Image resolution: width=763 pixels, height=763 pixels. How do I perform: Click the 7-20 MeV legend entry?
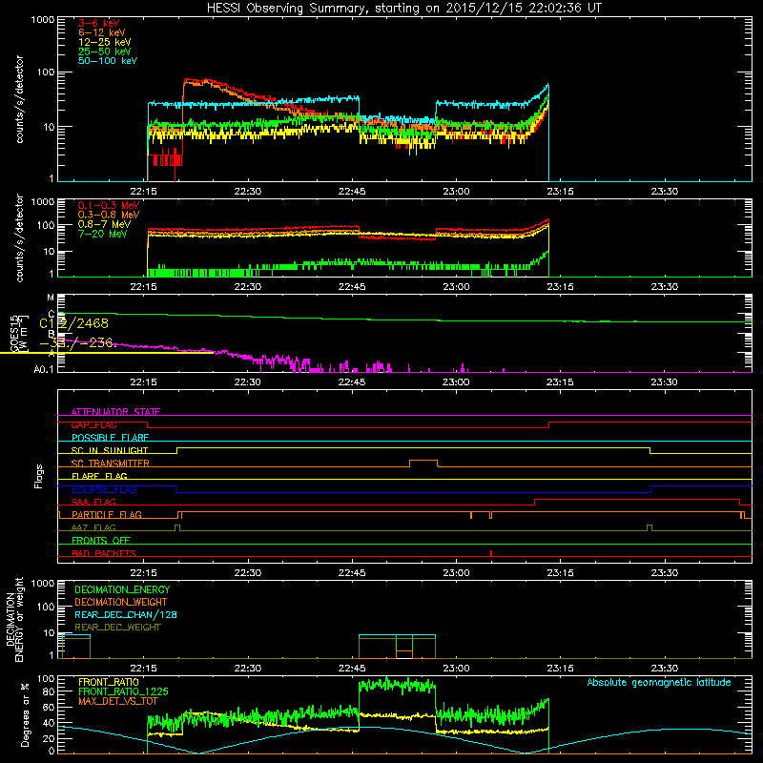click(102, 234)
